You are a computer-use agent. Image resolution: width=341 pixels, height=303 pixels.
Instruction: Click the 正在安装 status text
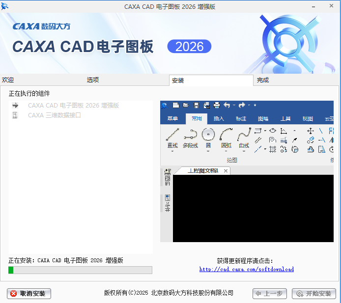(x=66, y=260)
